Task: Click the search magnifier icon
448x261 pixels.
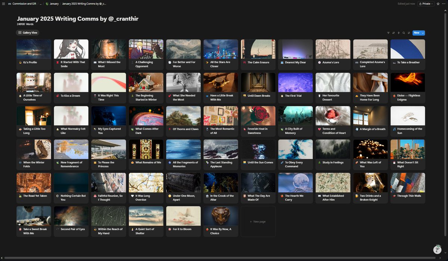Action: pos(404,33)
